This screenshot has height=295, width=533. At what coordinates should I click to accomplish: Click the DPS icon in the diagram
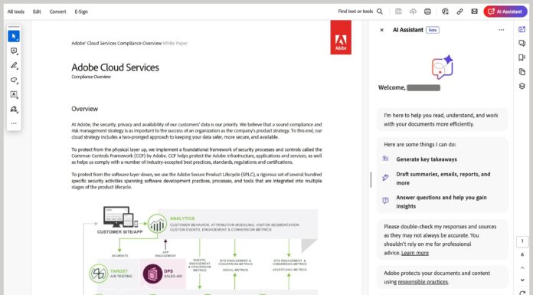coord(152,274)
